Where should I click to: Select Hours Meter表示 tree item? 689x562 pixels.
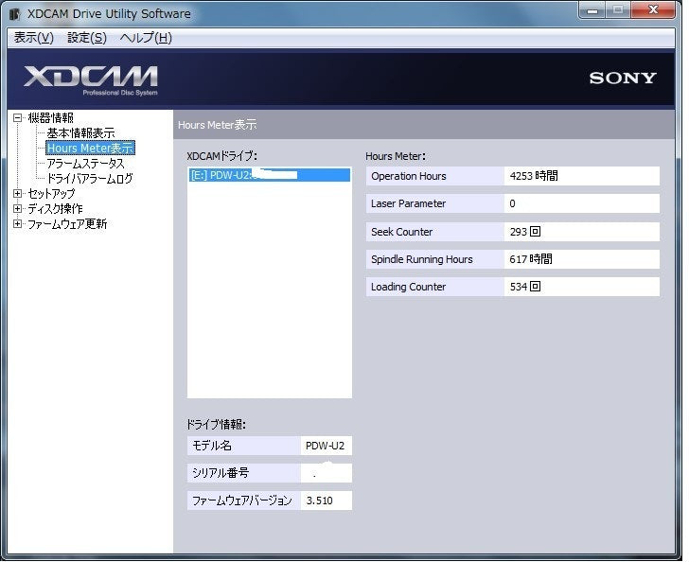coord(90,149)
